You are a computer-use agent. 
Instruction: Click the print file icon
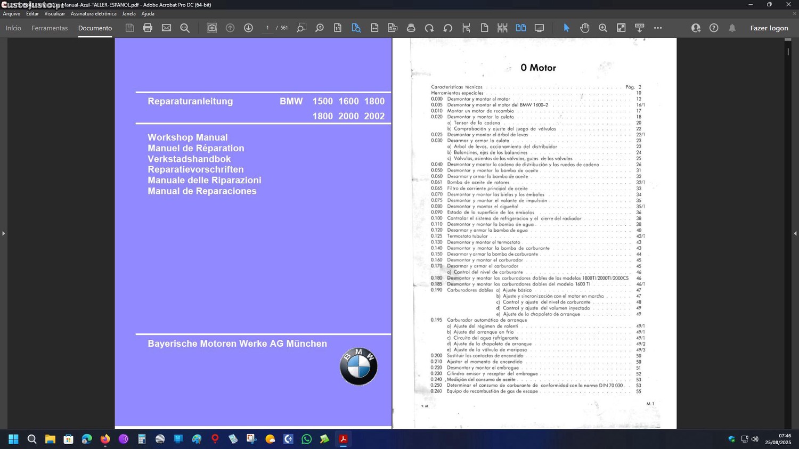click(148, 28)
